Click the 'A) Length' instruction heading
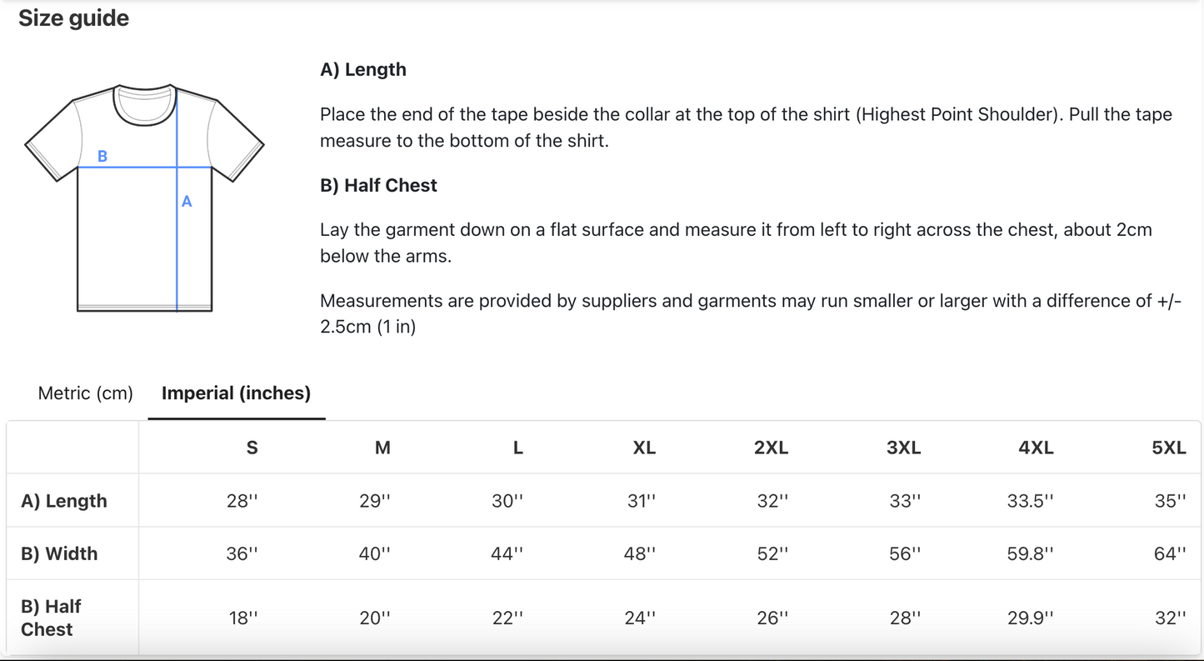Image resolution: width=1204 pixels, height=661 pixels. (x=363, y=69)
